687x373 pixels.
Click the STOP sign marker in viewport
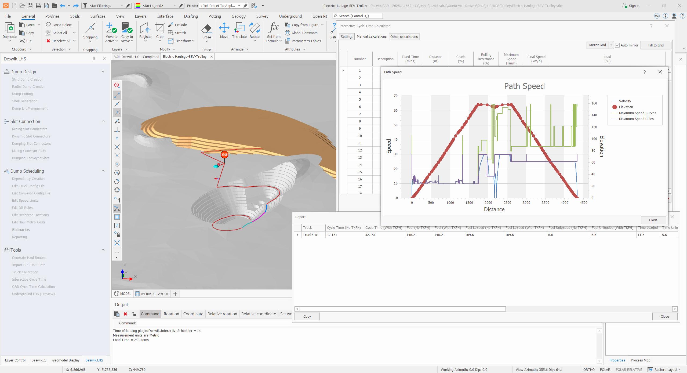224,154
